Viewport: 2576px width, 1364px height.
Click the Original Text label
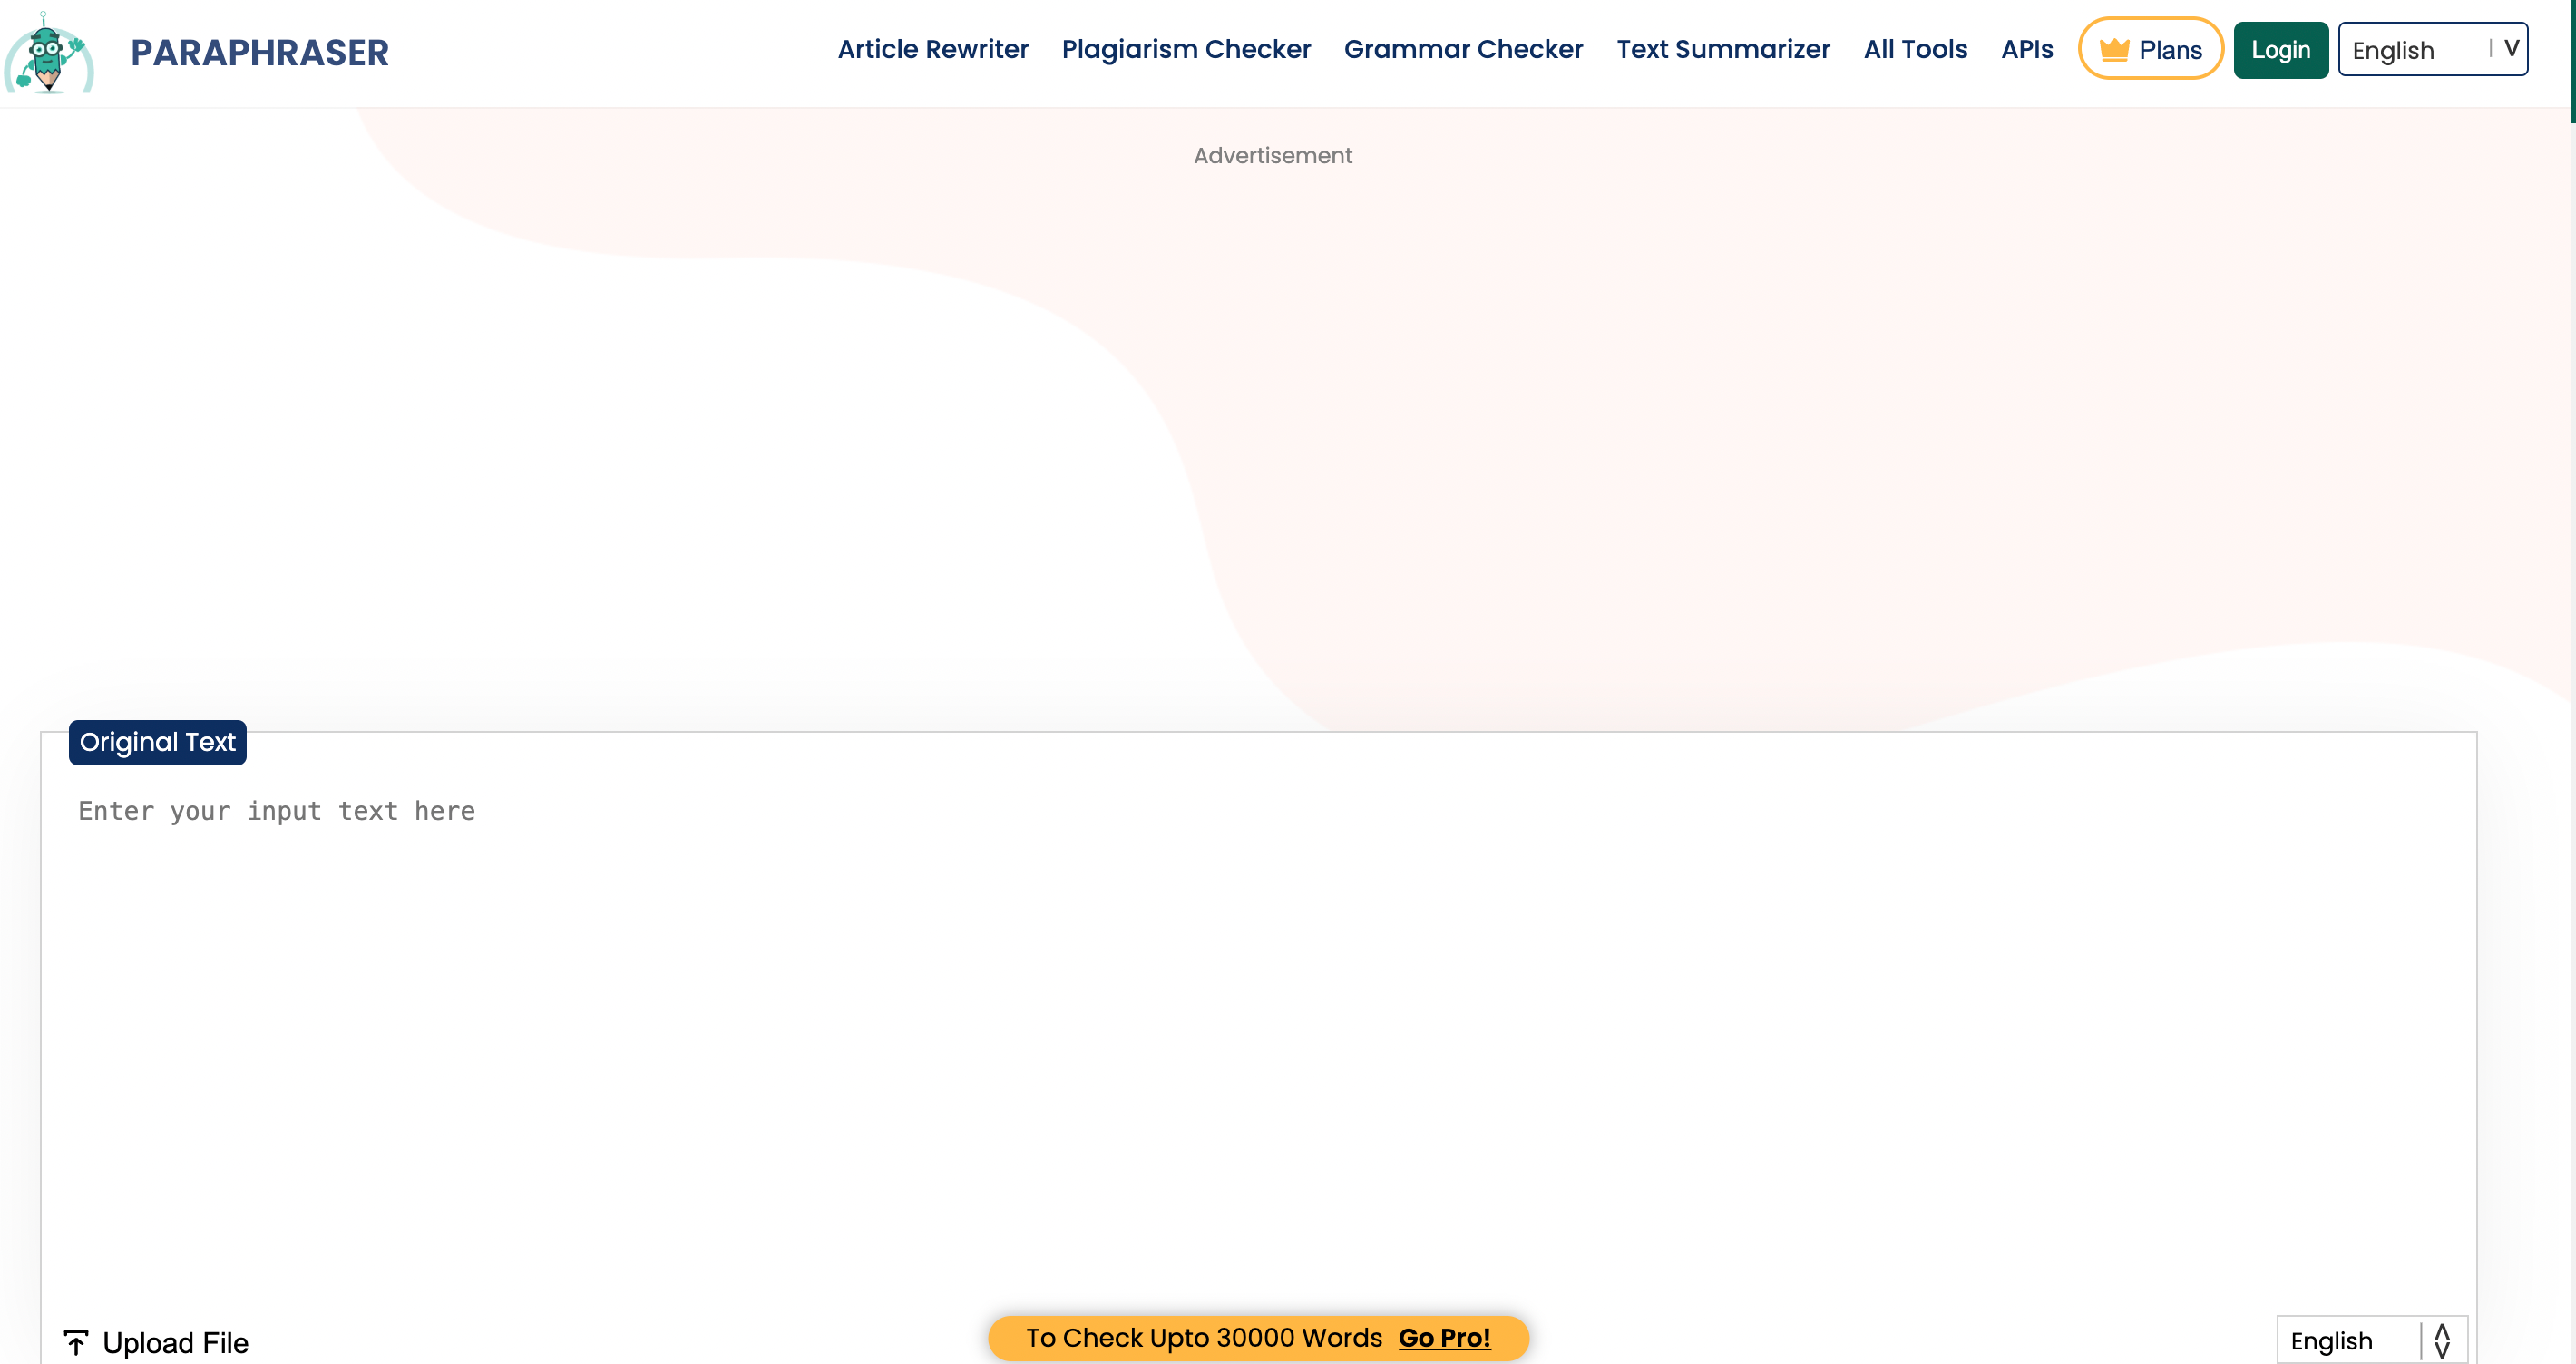[x=157, y=743]
